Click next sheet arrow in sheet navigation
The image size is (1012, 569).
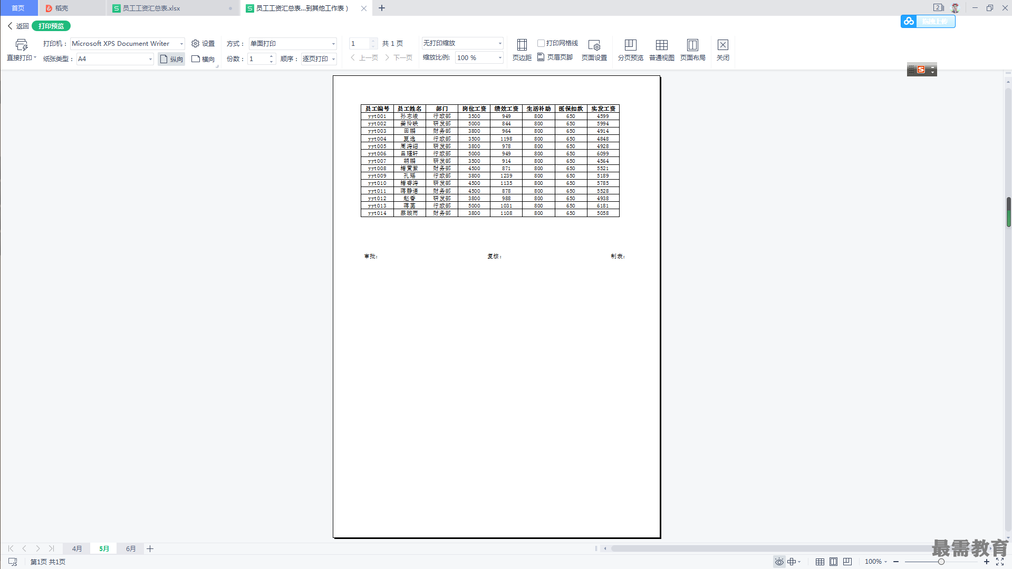click(x=38, y=548)
